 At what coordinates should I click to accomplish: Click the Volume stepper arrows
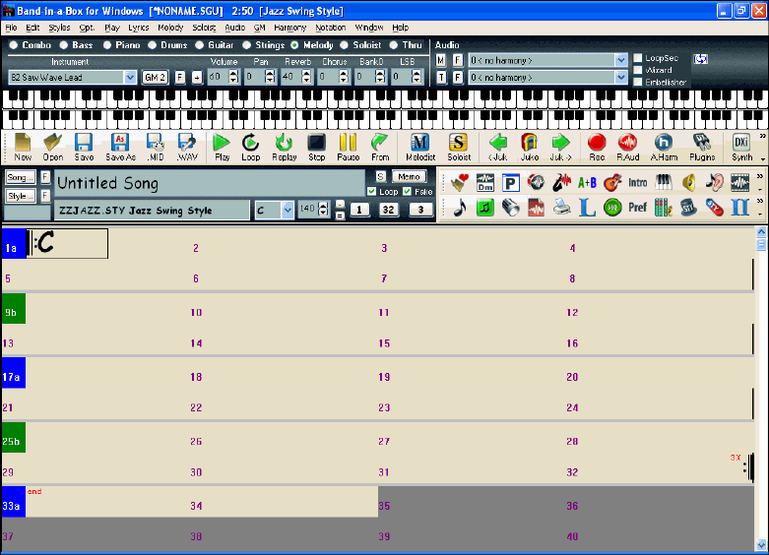(x=233, y=77)
